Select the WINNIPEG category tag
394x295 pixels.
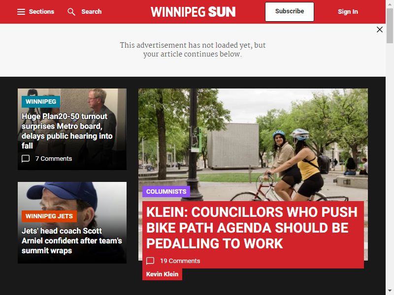[41, 102]
